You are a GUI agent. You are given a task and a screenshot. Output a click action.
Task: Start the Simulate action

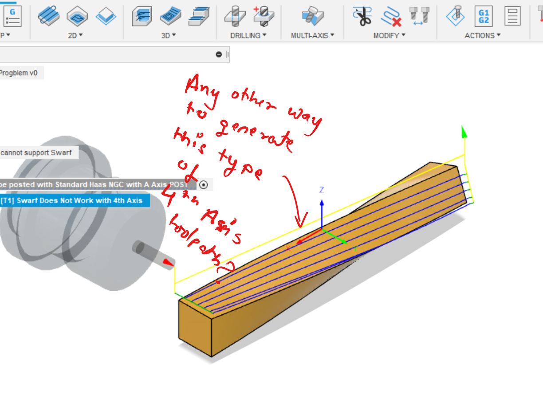(x=456, y=16)
